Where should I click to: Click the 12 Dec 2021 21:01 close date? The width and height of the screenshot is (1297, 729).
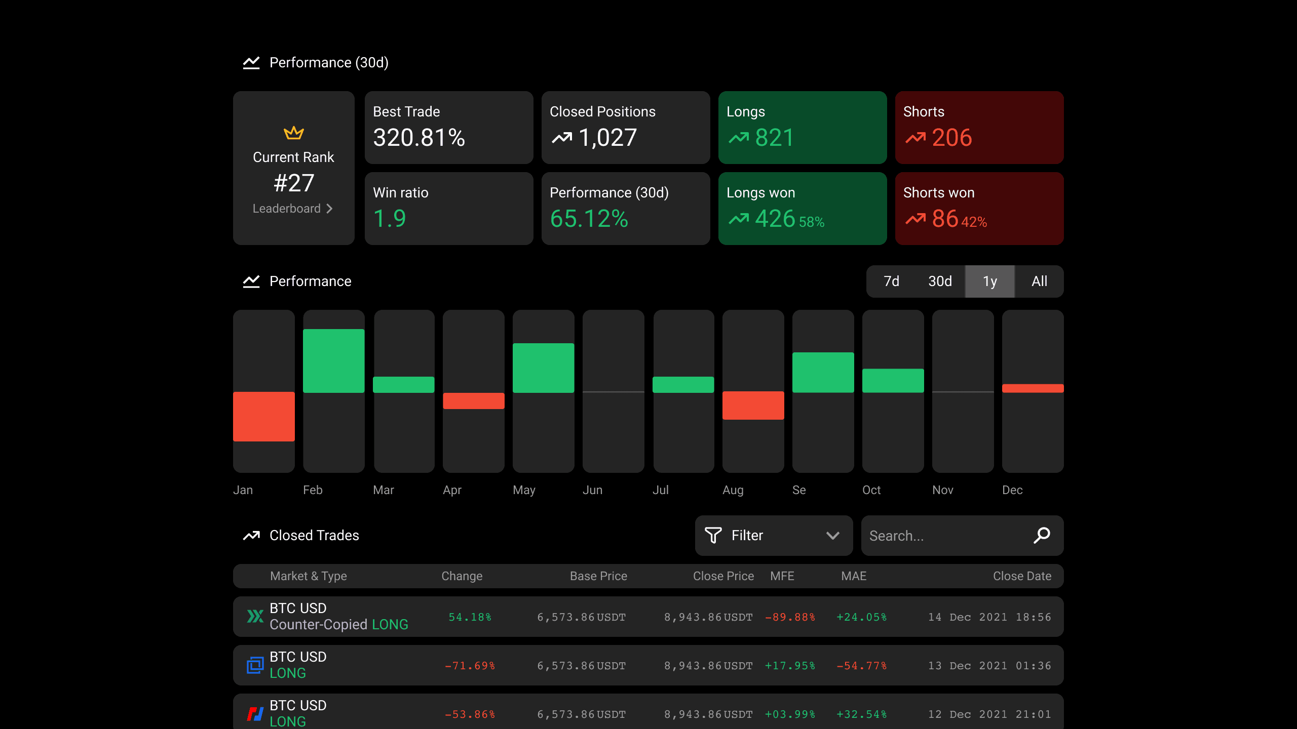[x=989, y=714]
